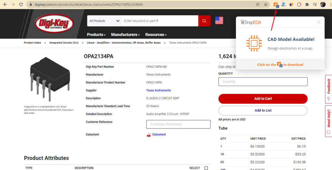The height and width of the screenshot is (170, 332).
Task: Open the Texas Instruments supplier link
Action: [158, 90]
